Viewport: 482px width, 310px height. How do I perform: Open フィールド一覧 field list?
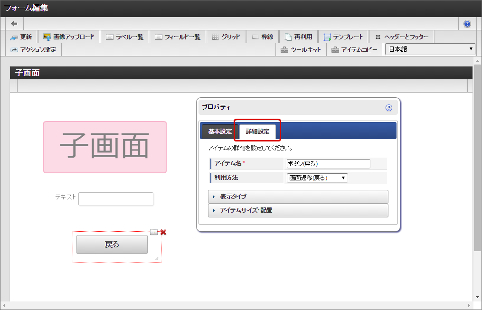click(178, 37)
